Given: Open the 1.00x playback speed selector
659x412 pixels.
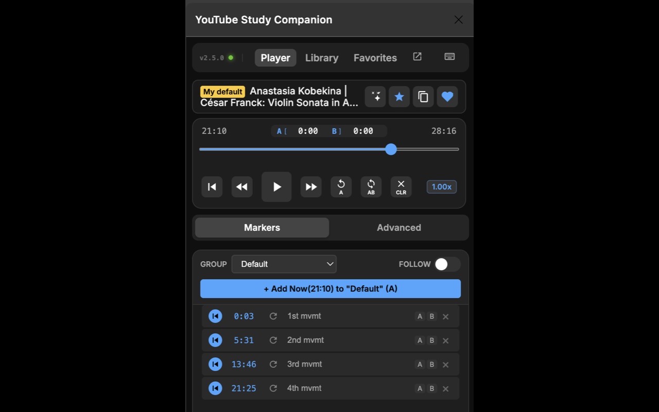Looking at the screenshot, I should (441, 186).
